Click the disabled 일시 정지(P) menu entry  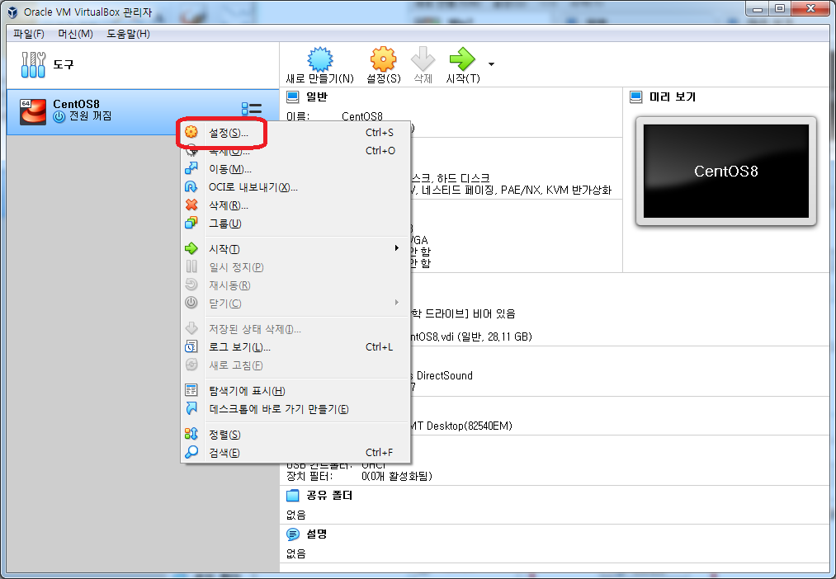[295, 267]
